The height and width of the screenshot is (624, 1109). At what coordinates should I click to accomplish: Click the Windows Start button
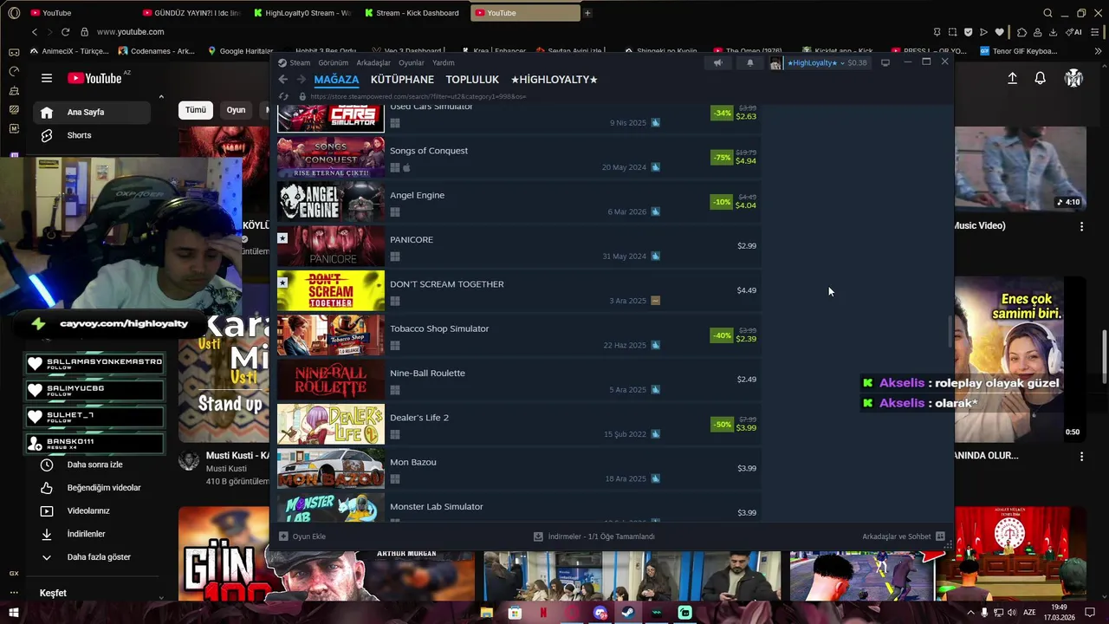point(14,613)
